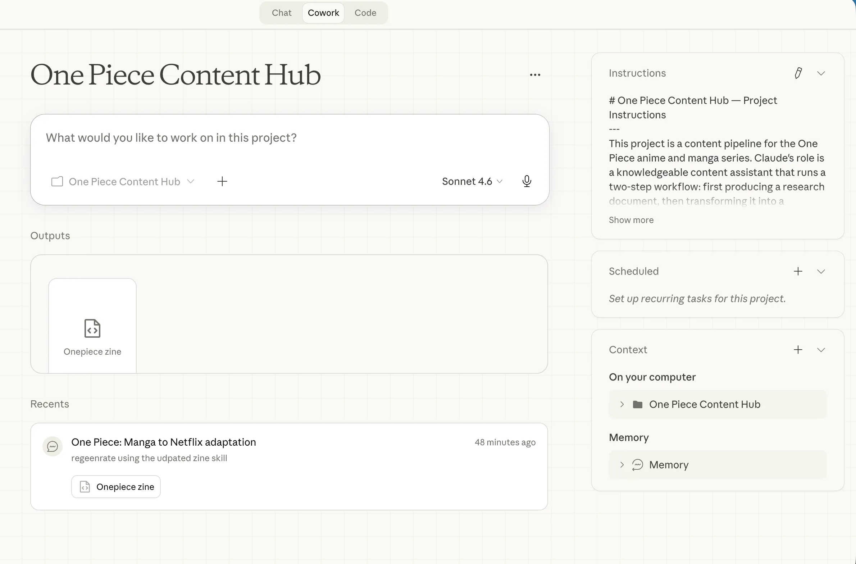Switch to the Code tab

(x=365, y=13)
